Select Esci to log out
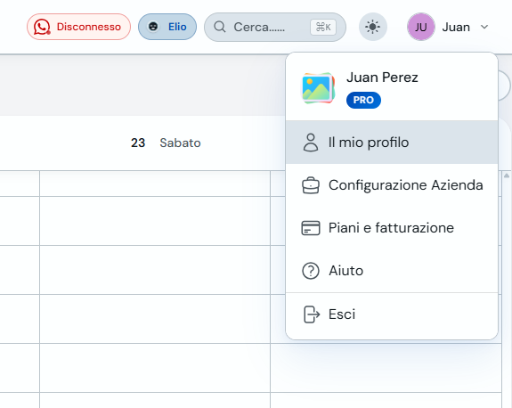 (x=392, y=314)
